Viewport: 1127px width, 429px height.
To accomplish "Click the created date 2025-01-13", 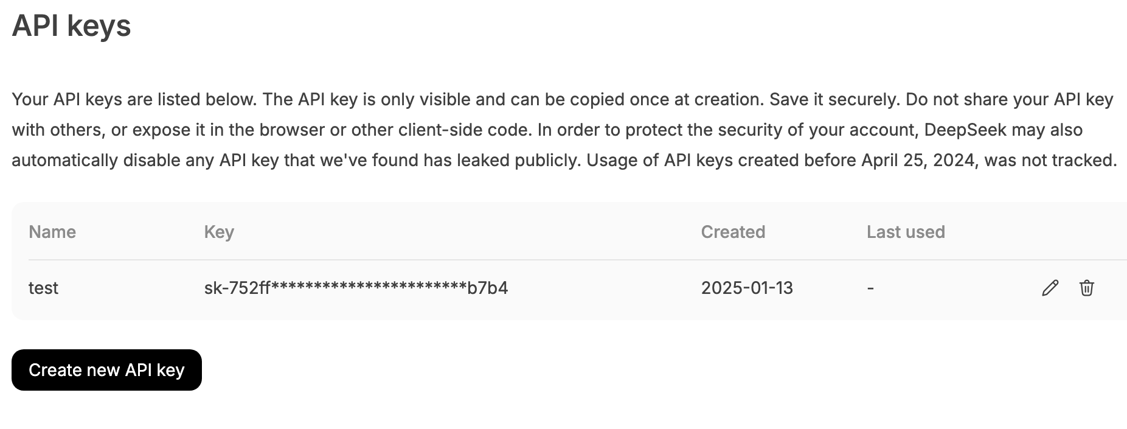I will [x=747, y=288].
